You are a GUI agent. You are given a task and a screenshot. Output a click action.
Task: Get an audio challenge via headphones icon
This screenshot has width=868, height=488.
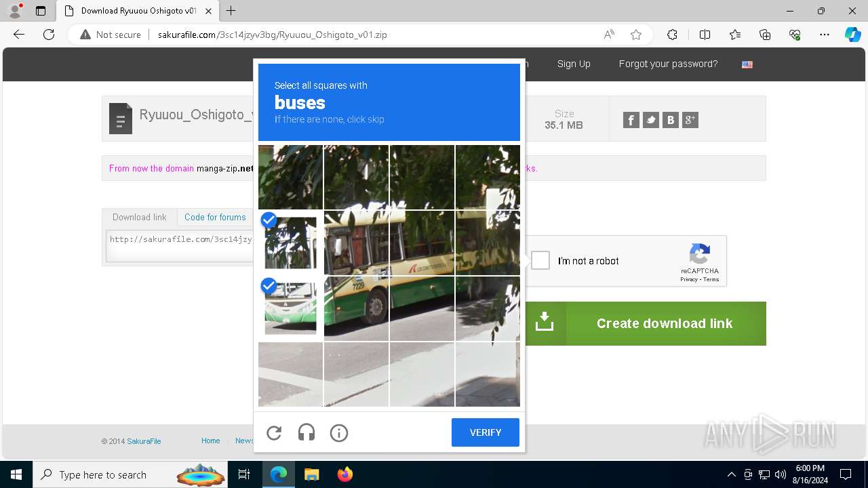pyautogui.click(x=307, y=432)
